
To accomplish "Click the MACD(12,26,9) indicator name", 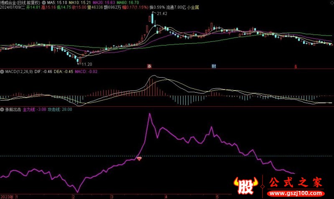I will tap(19, 72).
